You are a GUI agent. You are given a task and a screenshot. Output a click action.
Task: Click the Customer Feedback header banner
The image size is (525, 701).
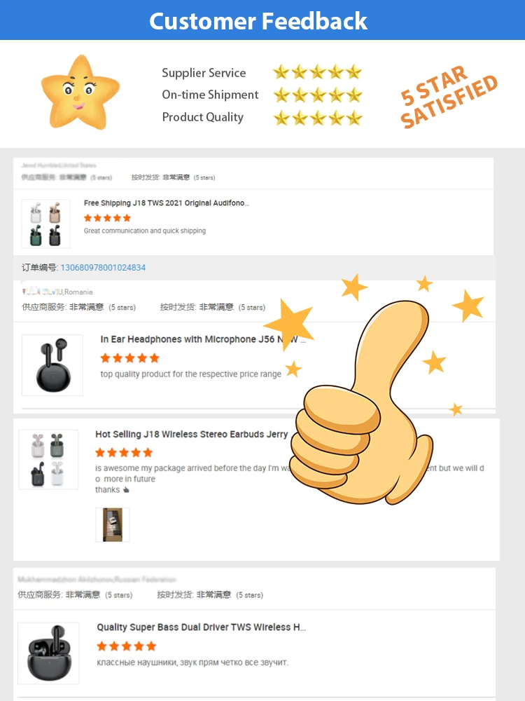[x=262, y=20]
